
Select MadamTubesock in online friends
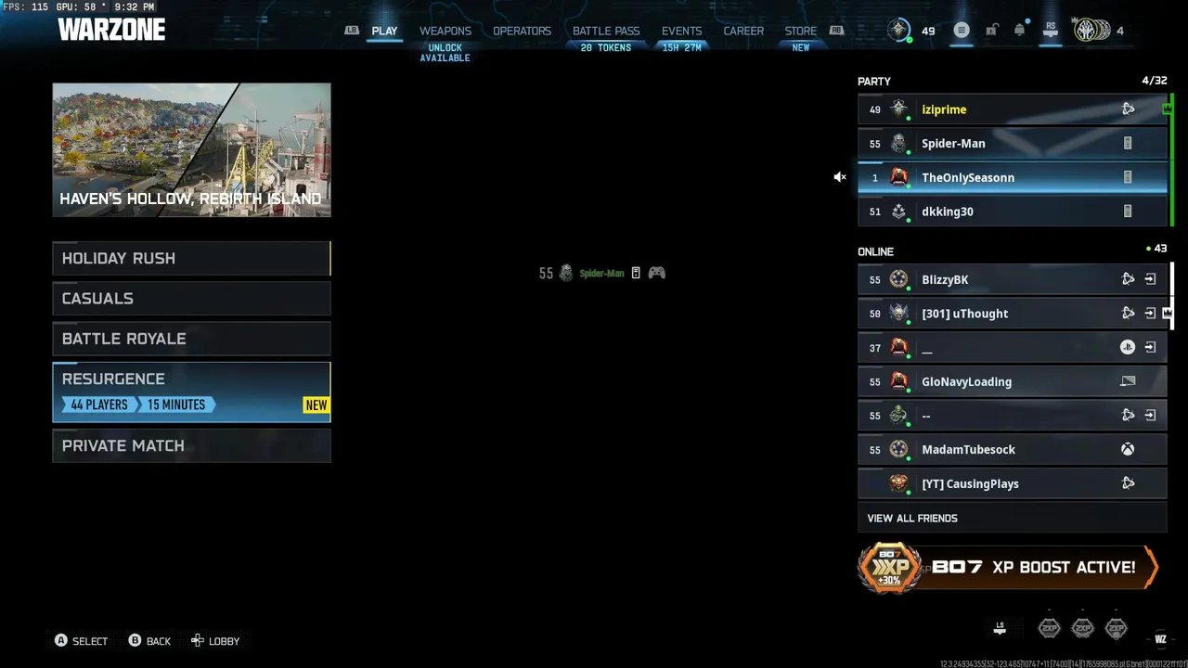(1013, 449)
